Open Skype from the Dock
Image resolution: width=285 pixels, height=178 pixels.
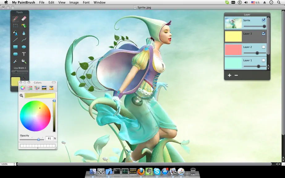(157, 171)
